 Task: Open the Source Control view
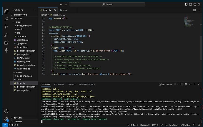[x=6, y=27]
